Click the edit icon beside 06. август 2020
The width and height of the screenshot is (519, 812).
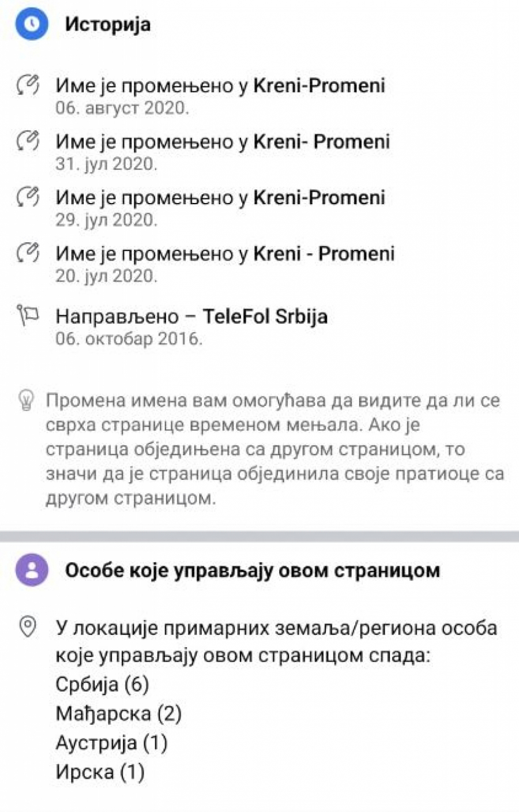click(x=27, y=86)
